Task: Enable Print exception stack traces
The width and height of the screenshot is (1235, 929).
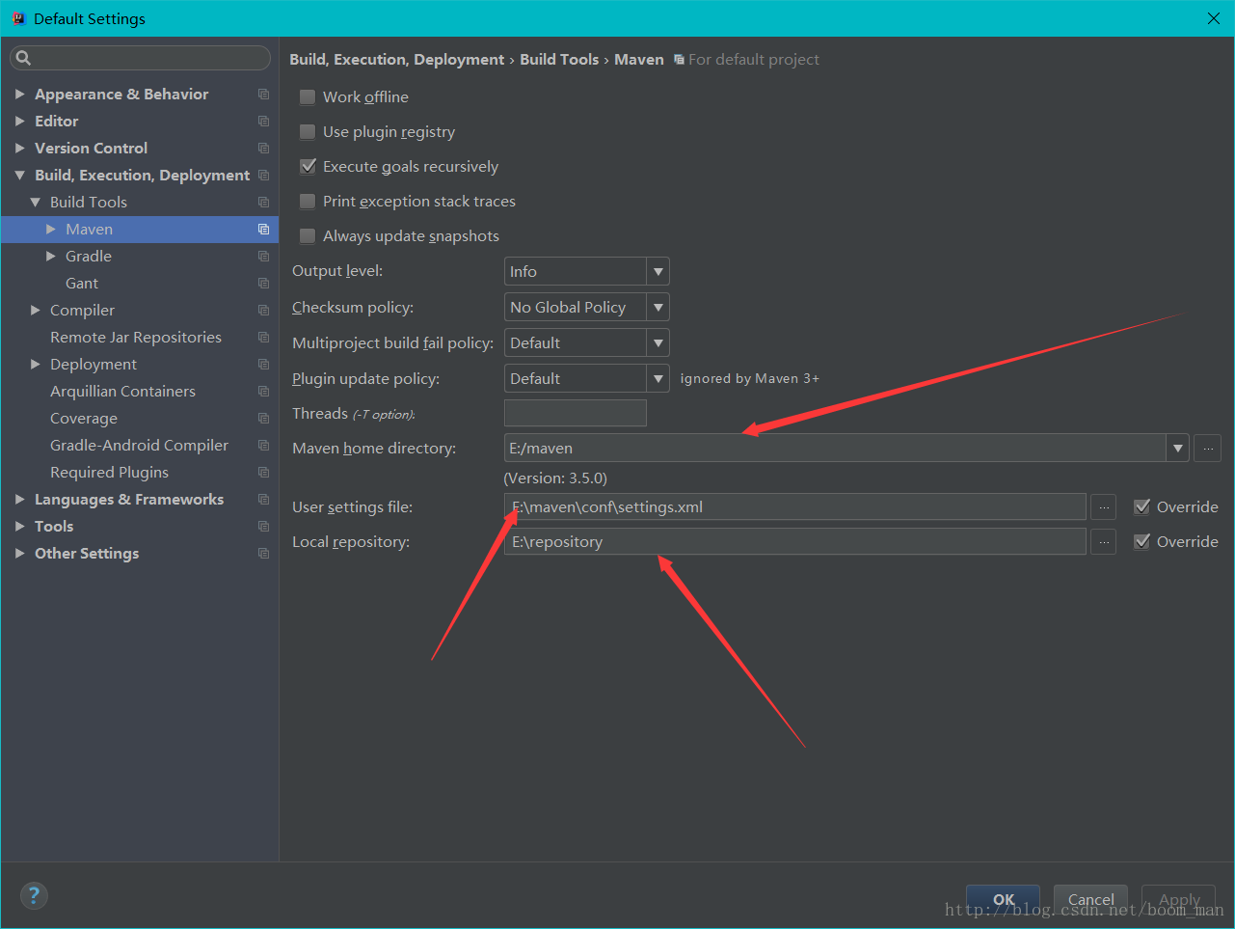Action: [x=308, y=202]
